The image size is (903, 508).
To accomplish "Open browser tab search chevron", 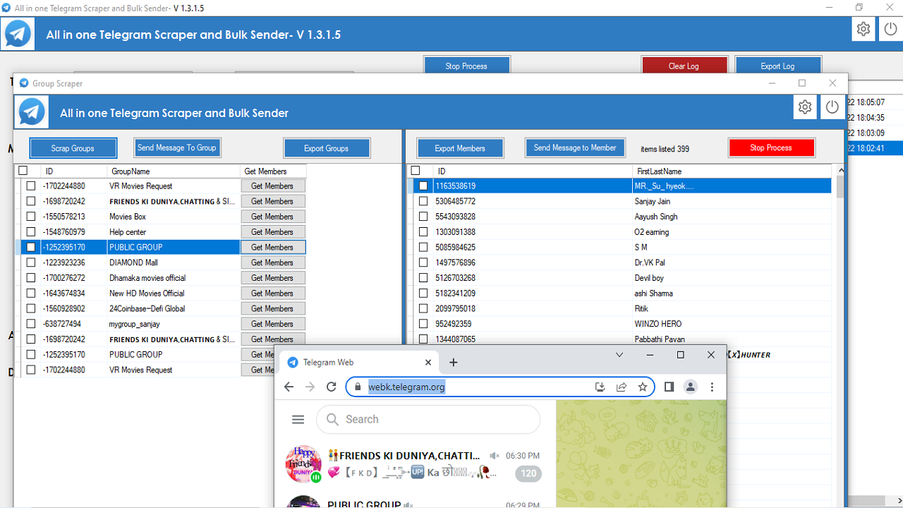I will click(x=619, y=355).
